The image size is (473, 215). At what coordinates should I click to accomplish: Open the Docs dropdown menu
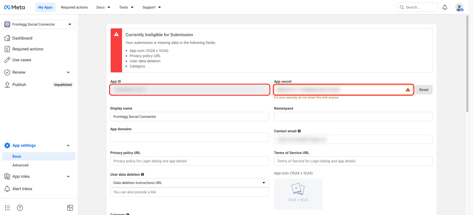(103, 7)
